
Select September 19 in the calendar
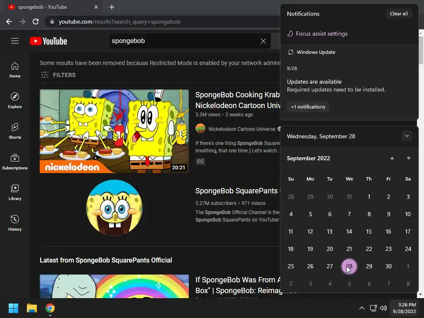[x=310, y=249]
